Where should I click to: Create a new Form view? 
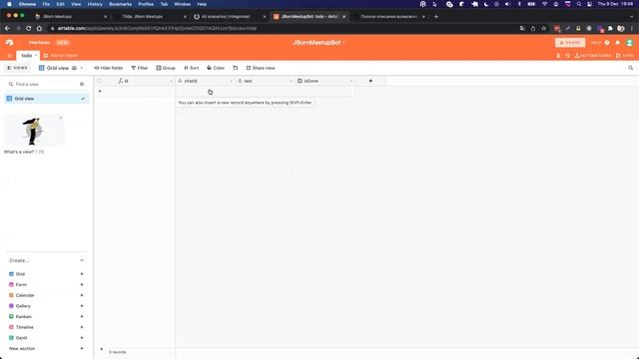click(x=47, y=284)
